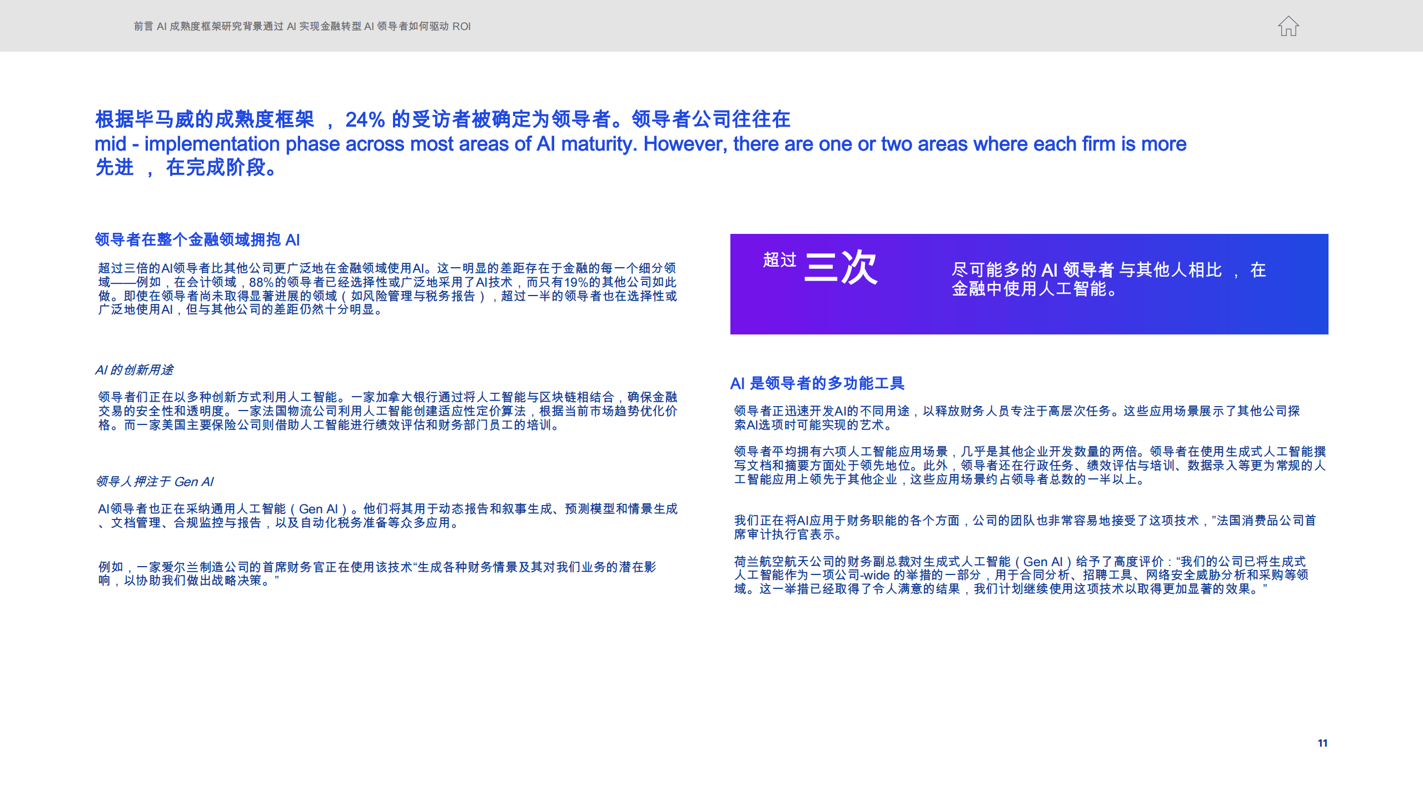1423x800 pixels.
Task: Go to AI 成熟度框架 section link
Action: click(189, 26)
